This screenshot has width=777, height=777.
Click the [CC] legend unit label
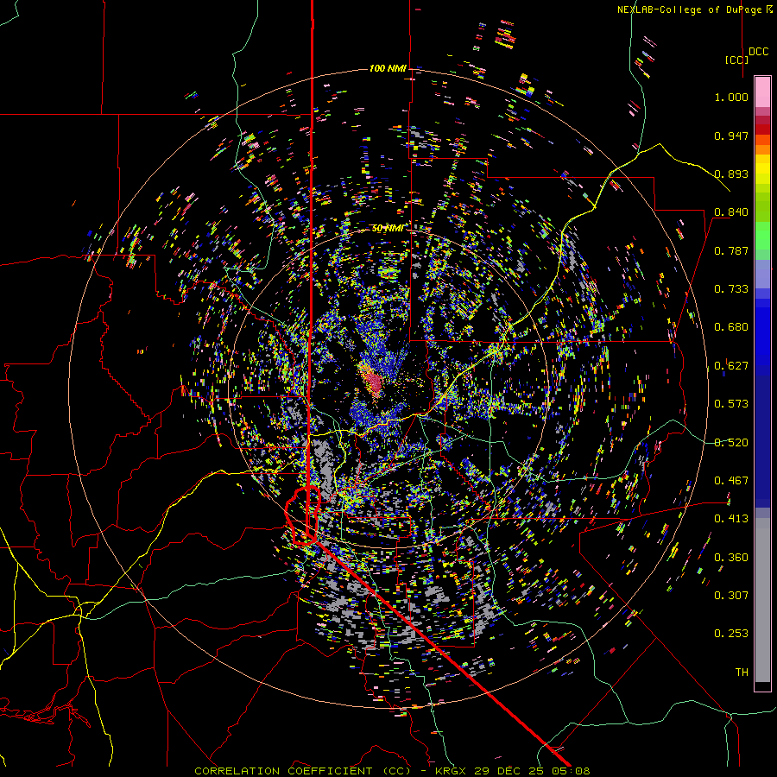(736, 60)
